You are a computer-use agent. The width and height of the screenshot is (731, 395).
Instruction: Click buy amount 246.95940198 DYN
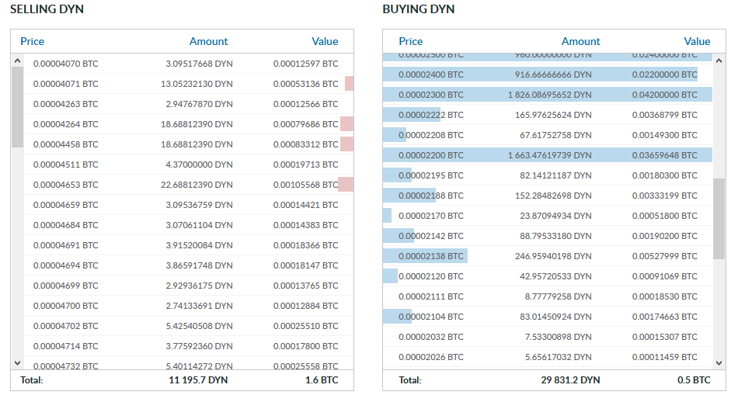click(x=553, y=256)
